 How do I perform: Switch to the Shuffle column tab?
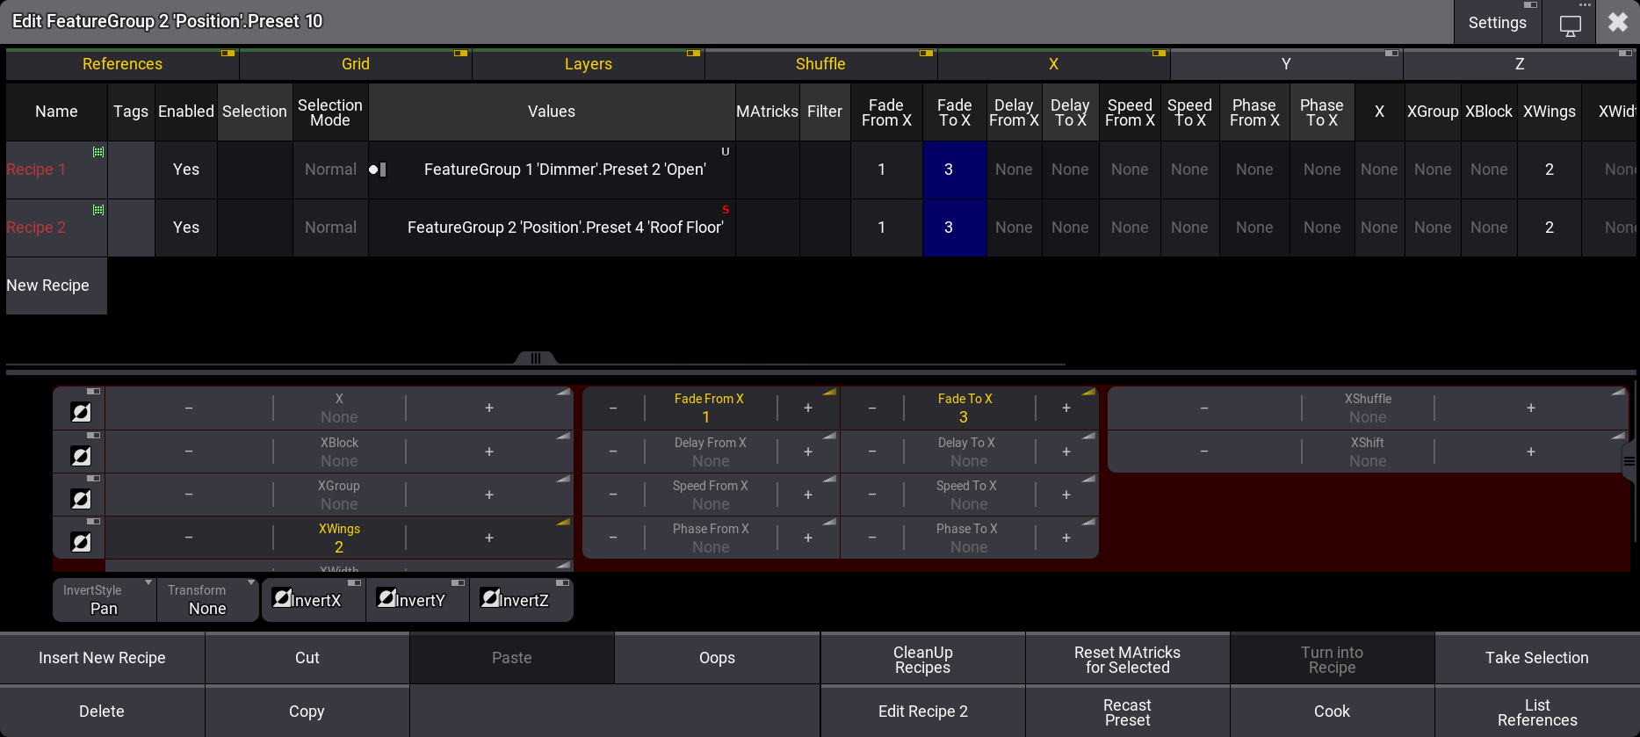tap(820, 64)
